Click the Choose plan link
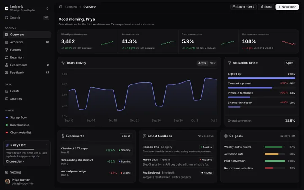The width and height of the screenshot is (304, 190). 15,161
